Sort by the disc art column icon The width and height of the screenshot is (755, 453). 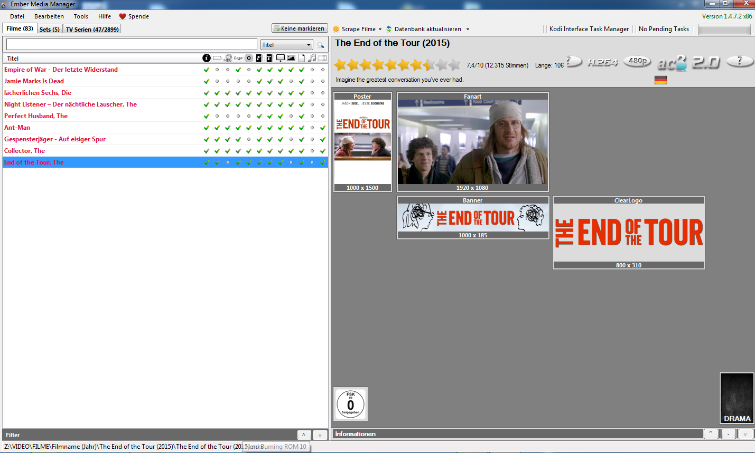pos(249,58)
